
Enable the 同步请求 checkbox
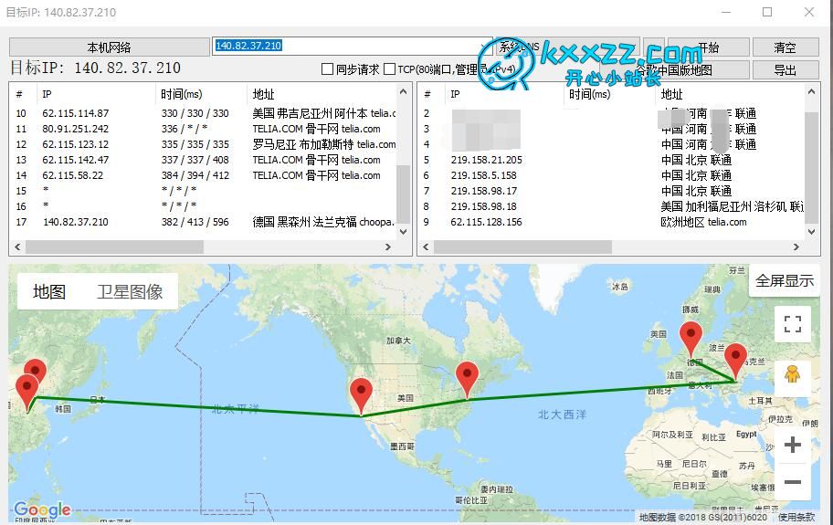tap(327, 69)
